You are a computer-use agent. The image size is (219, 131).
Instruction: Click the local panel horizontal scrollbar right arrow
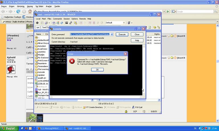tap(92, 100)
